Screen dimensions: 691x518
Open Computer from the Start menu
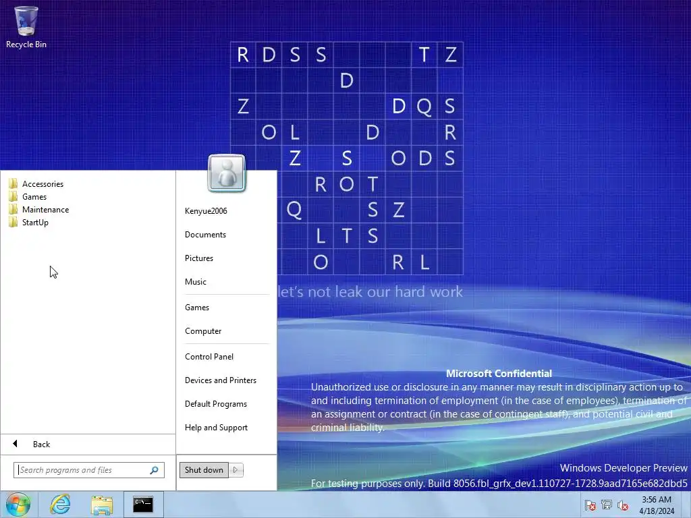203,331
